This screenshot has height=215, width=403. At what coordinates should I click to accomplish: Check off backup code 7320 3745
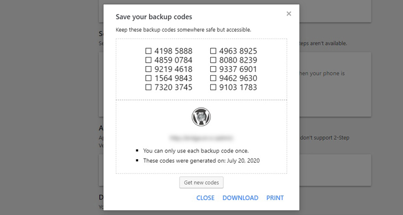(149, 87)
